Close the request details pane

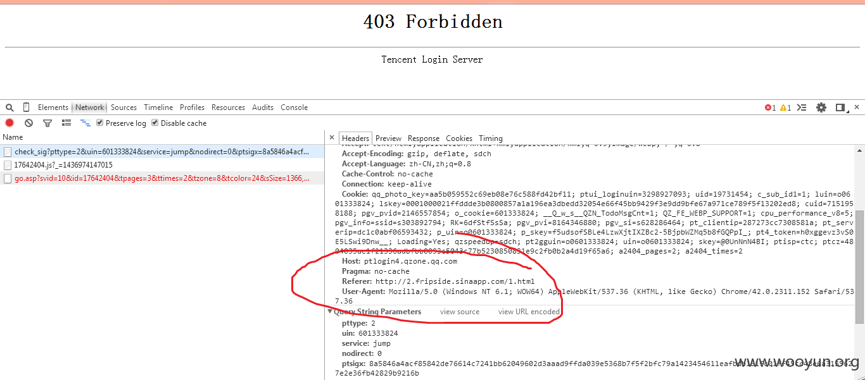[x=332, y=138]
